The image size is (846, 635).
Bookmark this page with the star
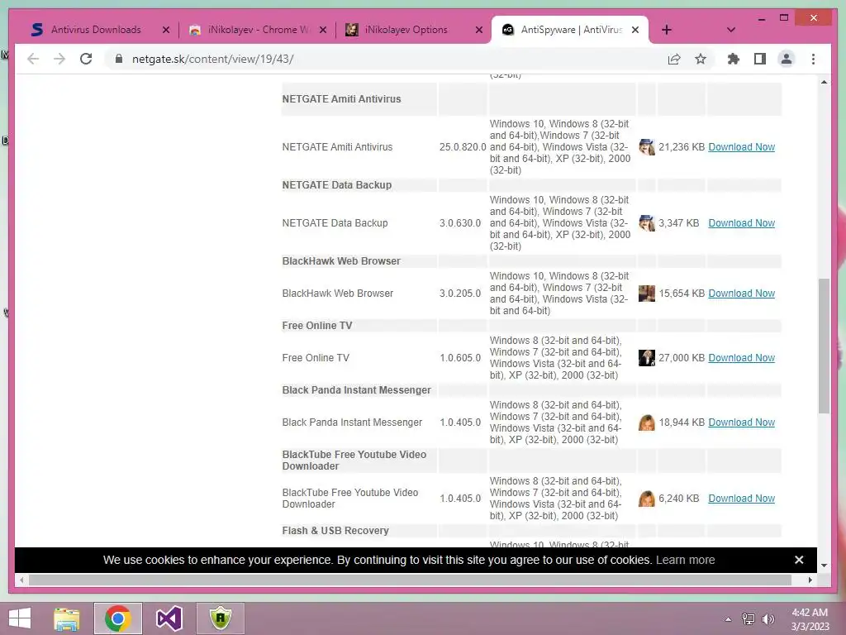point(701,59)
